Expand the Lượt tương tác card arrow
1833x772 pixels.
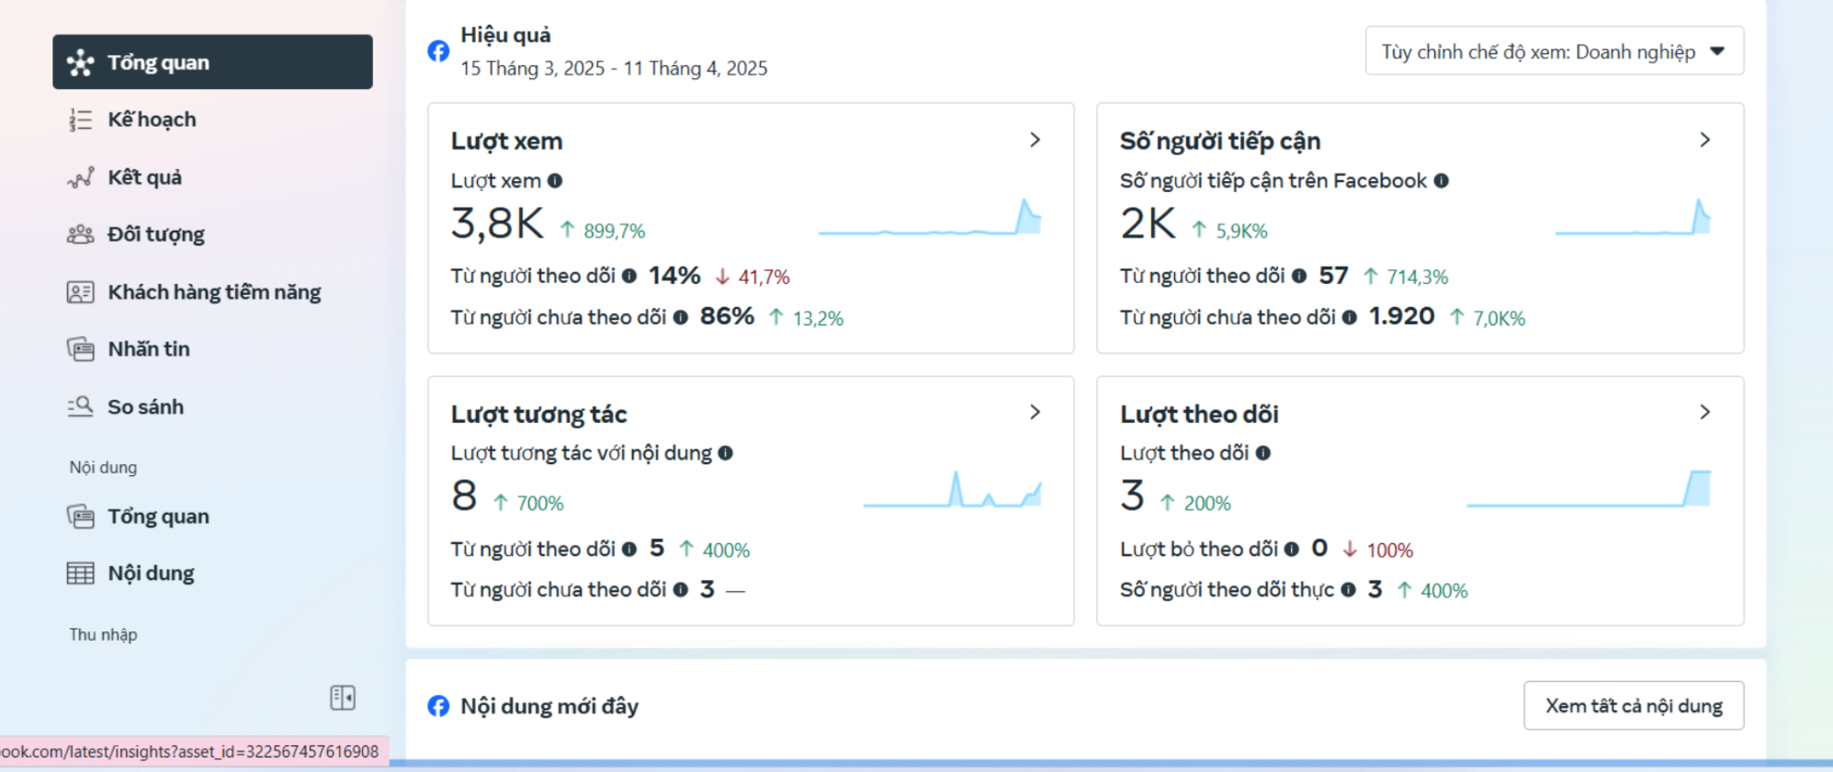(x=1035, y=413)
